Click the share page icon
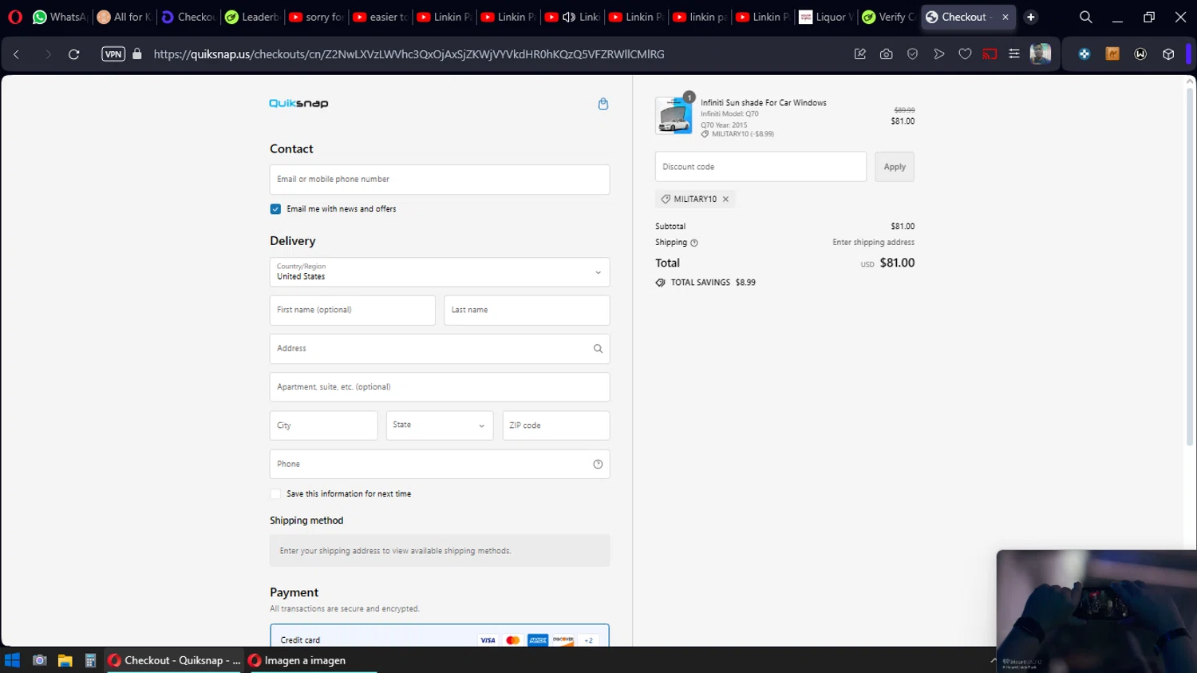This screenshot has width=1197, height=673. (860, 54)
